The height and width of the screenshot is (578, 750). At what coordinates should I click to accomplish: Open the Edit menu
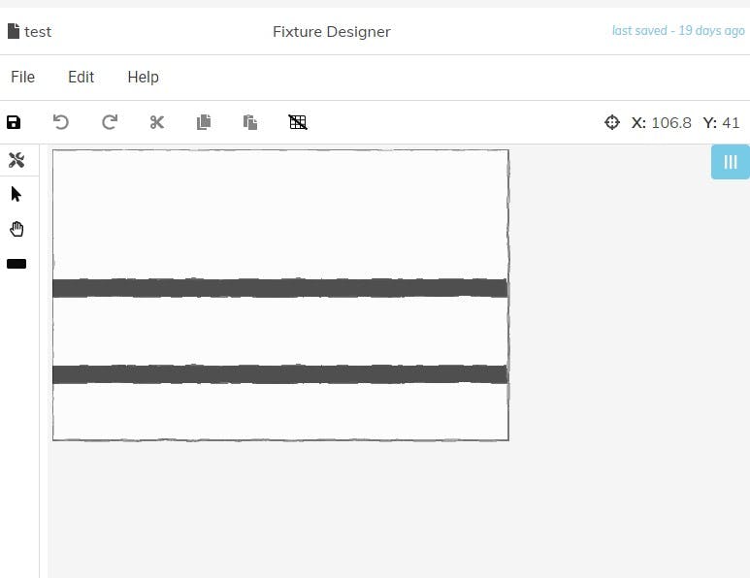tap(81, 77)
